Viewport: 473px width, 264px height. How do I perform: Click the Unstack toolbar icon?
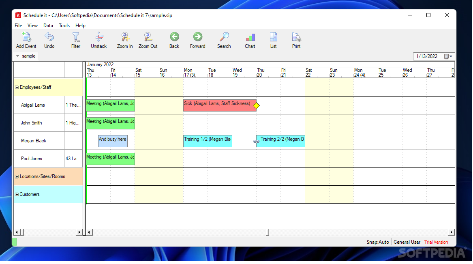point(99,37)
